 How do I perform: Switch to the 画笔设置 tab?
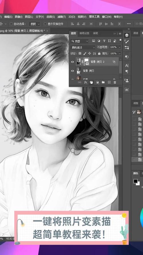coord(84,33)
